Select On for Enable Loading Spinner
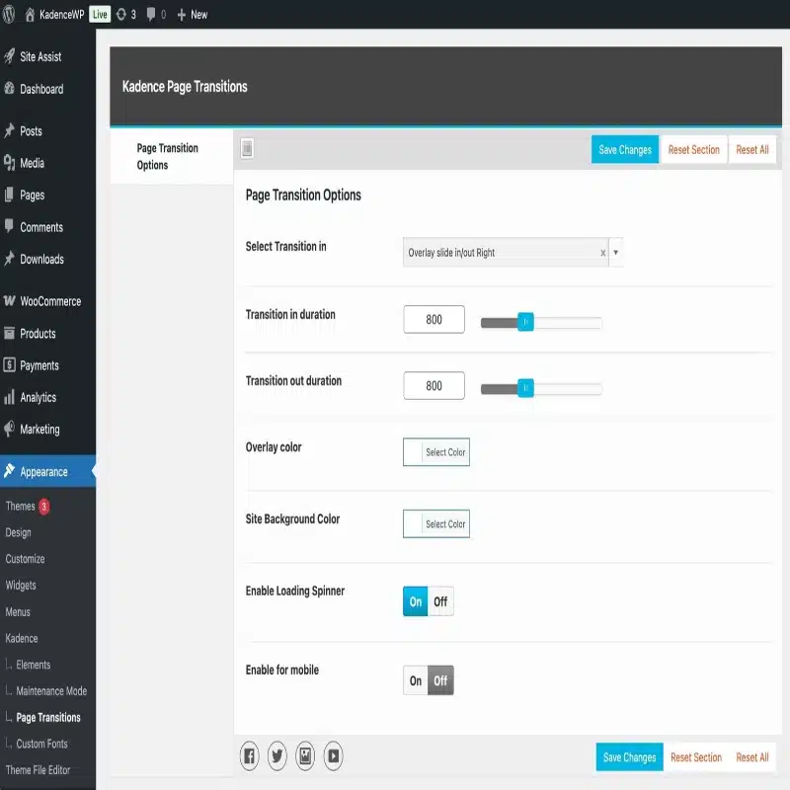The image size is (790, 790). pos(416,601)
